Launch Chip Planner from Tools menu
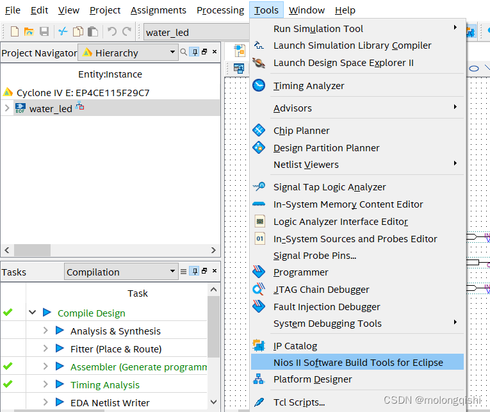Screen dimensions: 490x412 pos(357,130)
